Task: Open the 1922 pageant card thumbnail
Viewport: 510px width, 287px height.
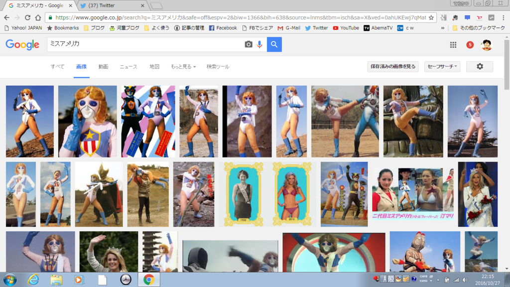Action: click(243, 194)
